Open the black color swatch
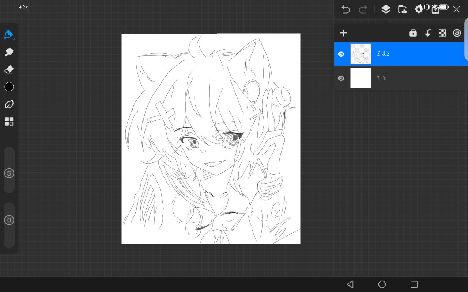 point(9,87)
